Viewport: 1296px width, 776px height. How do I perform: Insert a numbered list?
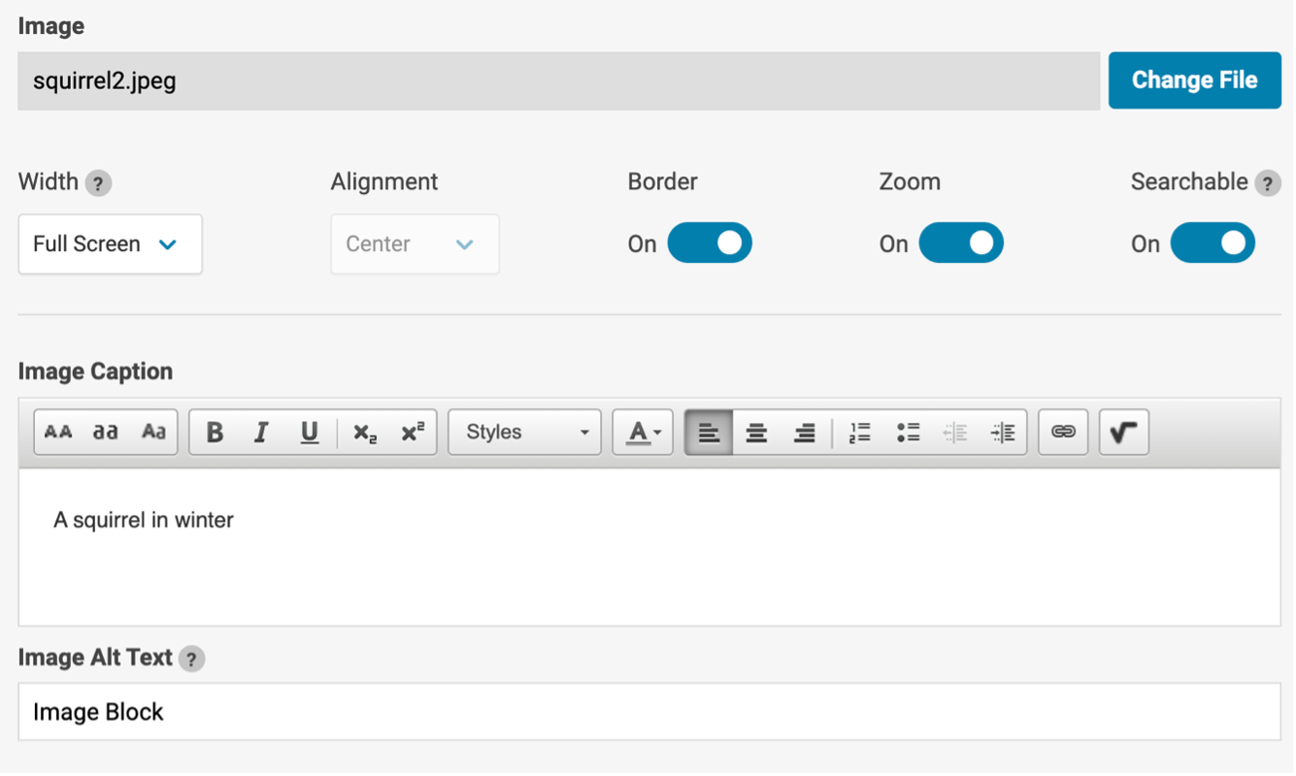coord(859,433)
